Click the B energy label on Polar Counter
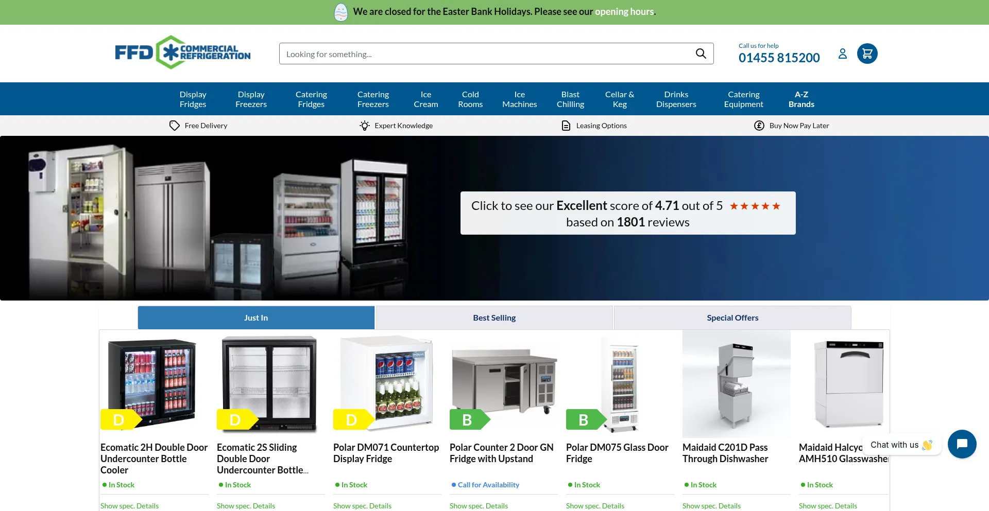This screenshot has width=989, height=511. coord(470,419)
